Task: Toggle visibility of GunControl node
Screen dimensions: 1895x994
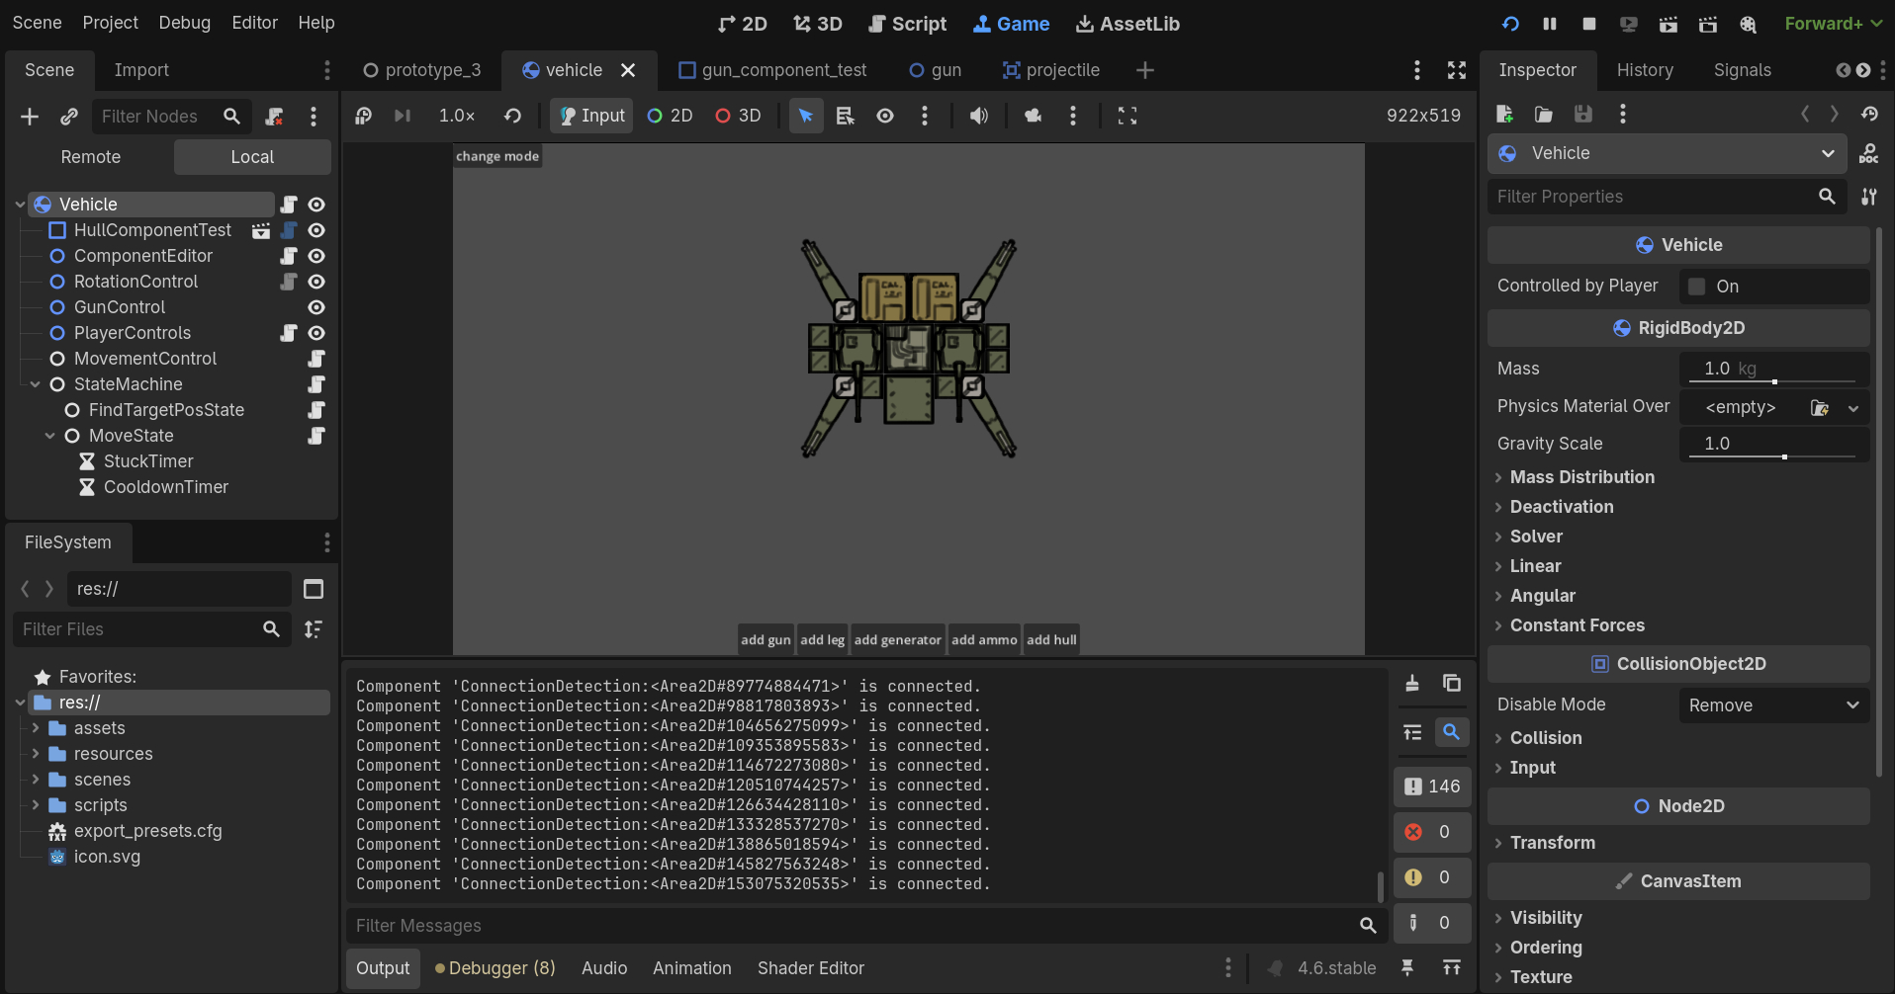Action: click(x=316, y=307)
